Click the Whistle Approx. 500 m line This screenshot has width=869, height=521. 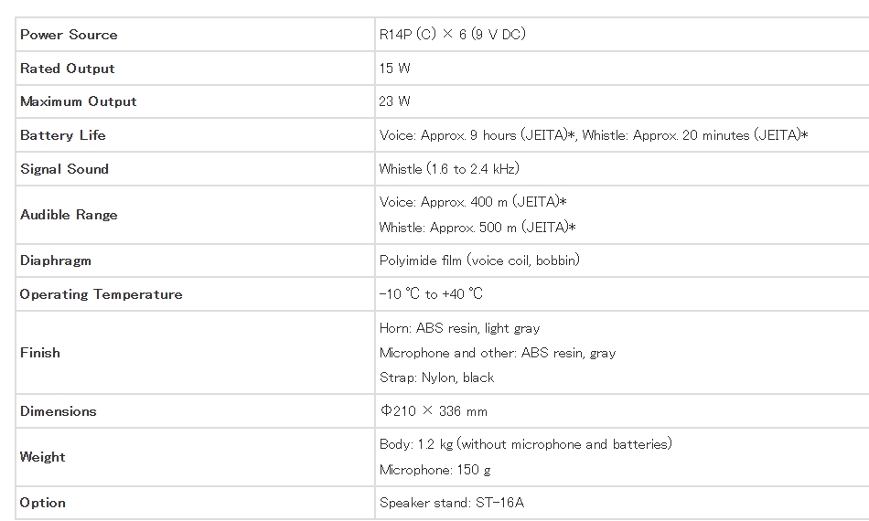pyautogui.click(x=477, y=228)
